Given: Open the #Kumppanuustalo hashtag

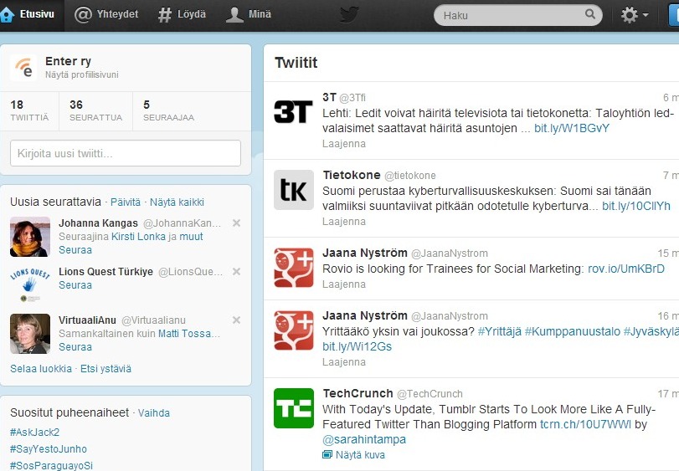Looking at the screenshot, I should (573, 331).
